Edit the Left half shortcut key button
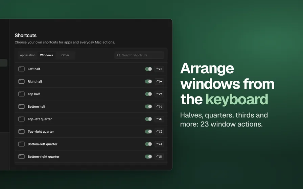 159,69
